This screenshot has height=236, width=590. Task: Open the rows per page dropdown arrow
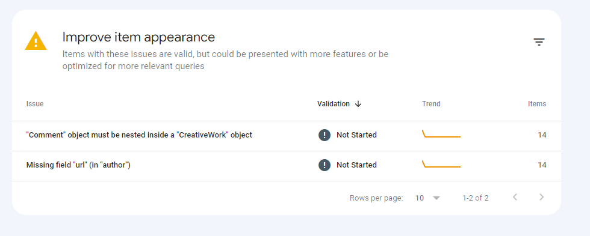[436, 198]
